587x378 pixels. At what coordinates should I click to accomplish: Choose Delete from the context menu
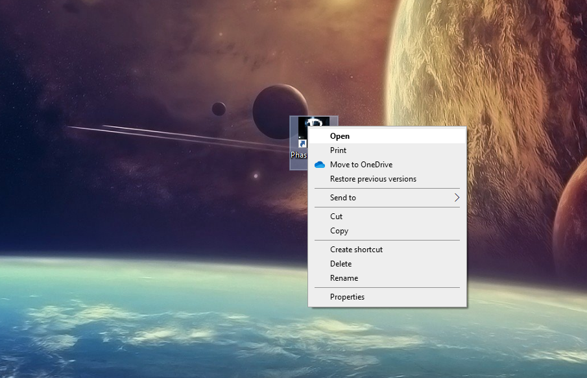(341, 264)
